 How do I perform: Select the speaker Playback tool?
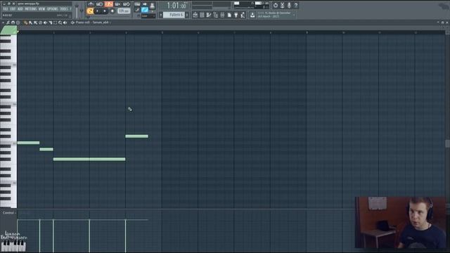pos(65,22)
